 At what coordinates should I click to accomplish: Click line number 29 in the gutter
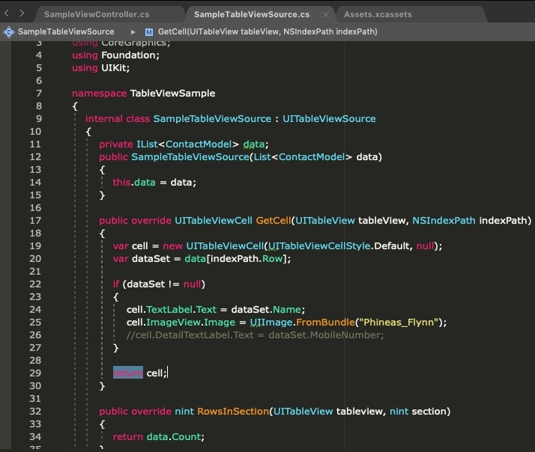[x=37, y=373]
